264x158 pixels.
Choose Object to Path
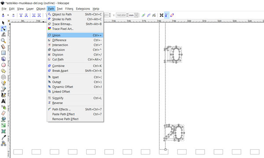[75, 14]
